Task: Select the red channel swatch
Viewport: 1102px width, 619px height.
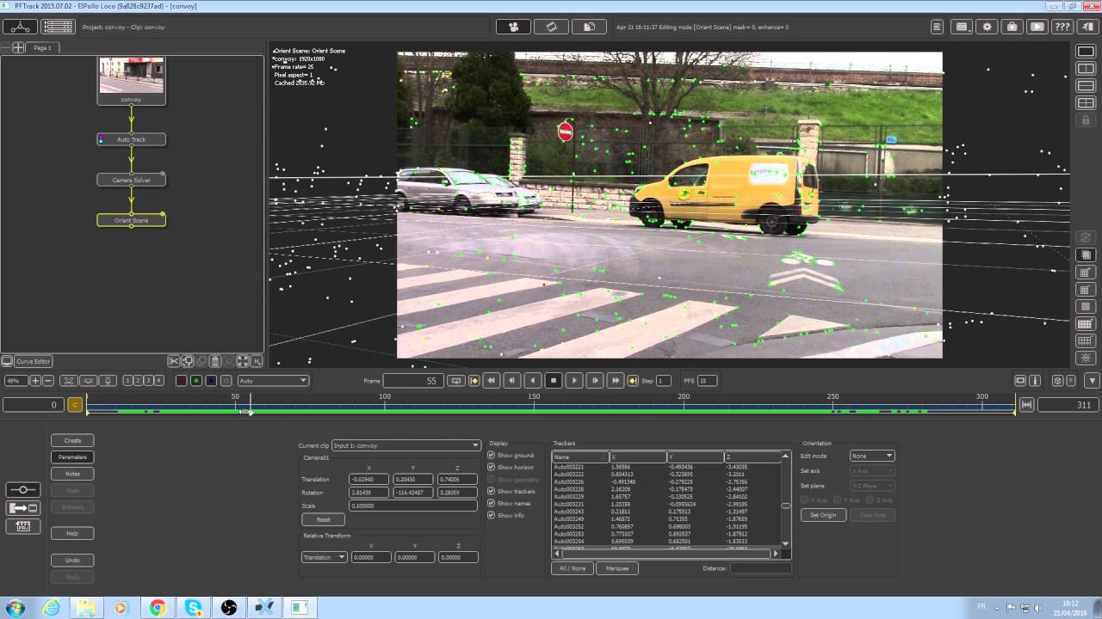Action: (x=182, y=381)
